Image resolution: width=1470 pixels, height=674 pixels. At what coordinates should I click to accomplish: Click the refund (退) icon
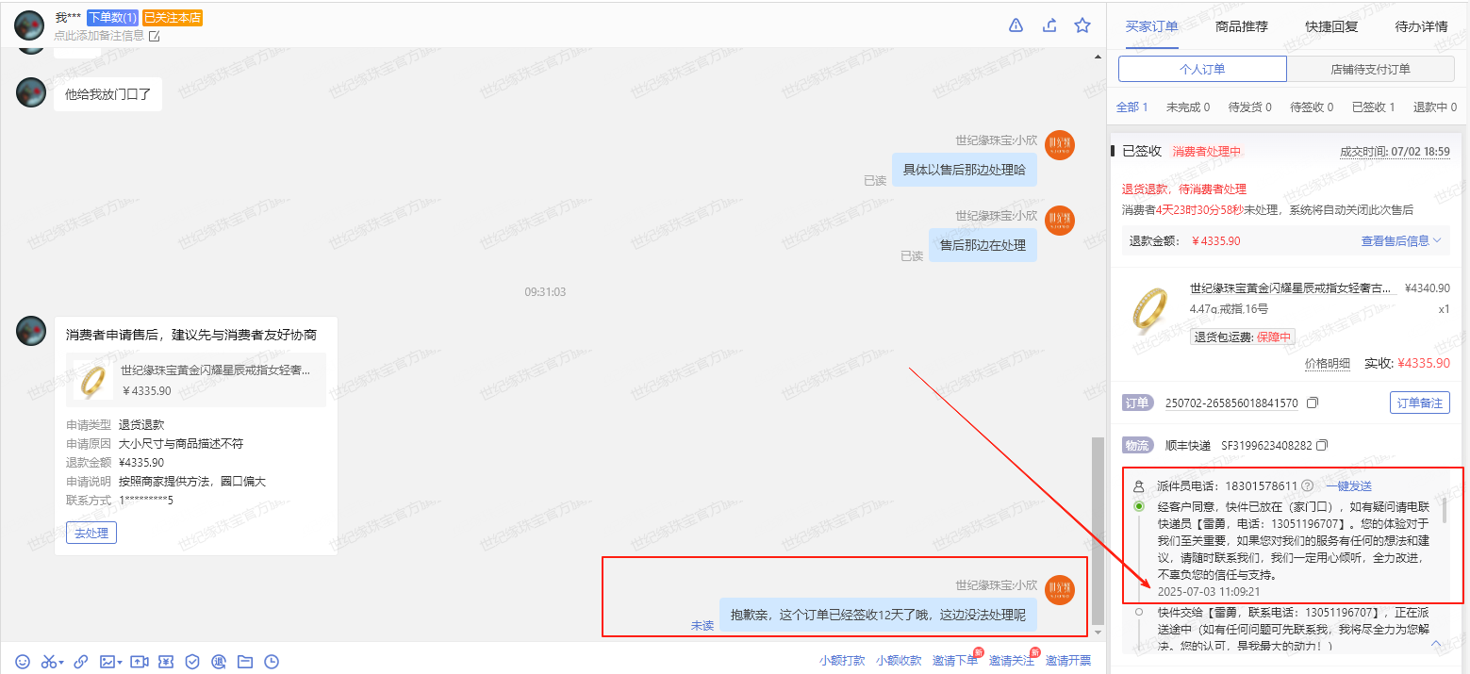pyautogui.click(x=219, y=662)
